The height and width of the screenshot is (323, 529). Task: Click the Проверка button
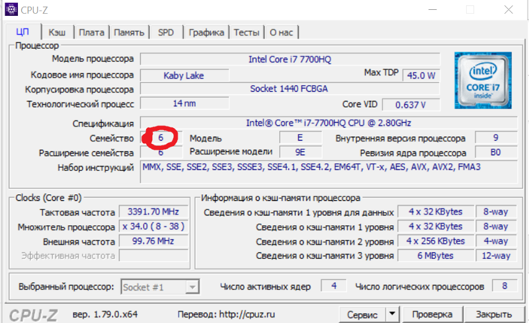pos(432,314)
